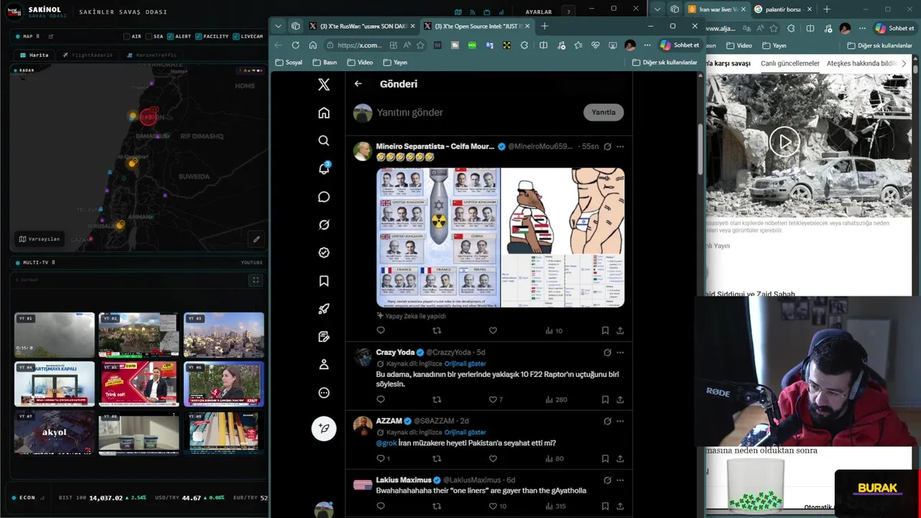This screenshot has height=518, width=921.
Task: Open X messages chat bubble icon
Action: click(x=324, y=196)
